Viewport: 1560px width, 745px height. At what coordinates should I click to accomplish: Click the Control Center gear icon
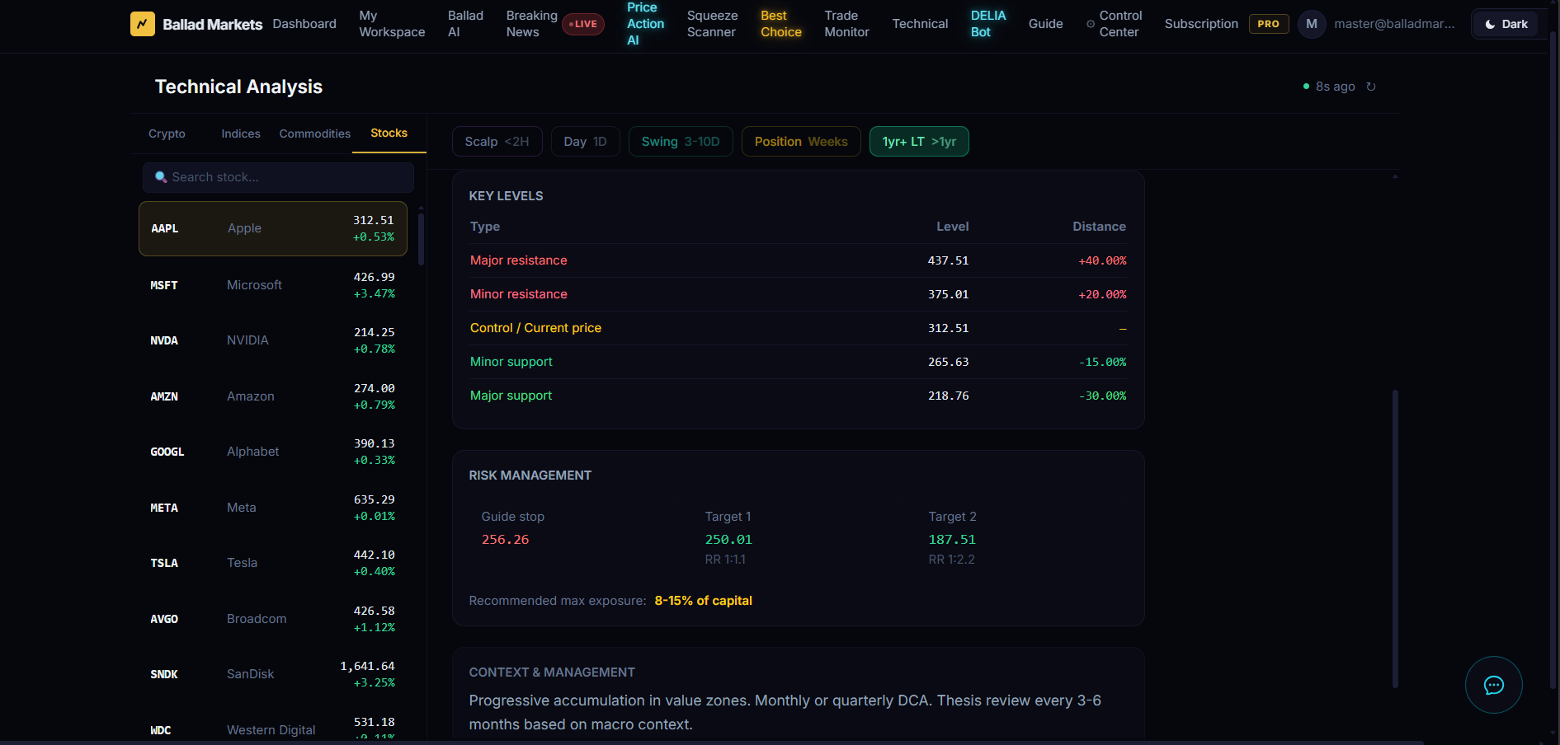[x=1091, y=24]
